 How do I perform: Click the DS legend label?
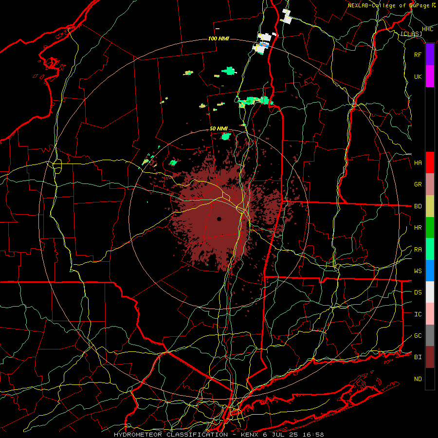click(x=418, y=292)
